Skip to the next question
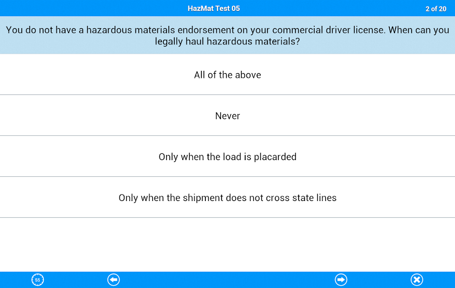Image resolution: width=455 pixels, height=288 pixels. coord(341,280)
